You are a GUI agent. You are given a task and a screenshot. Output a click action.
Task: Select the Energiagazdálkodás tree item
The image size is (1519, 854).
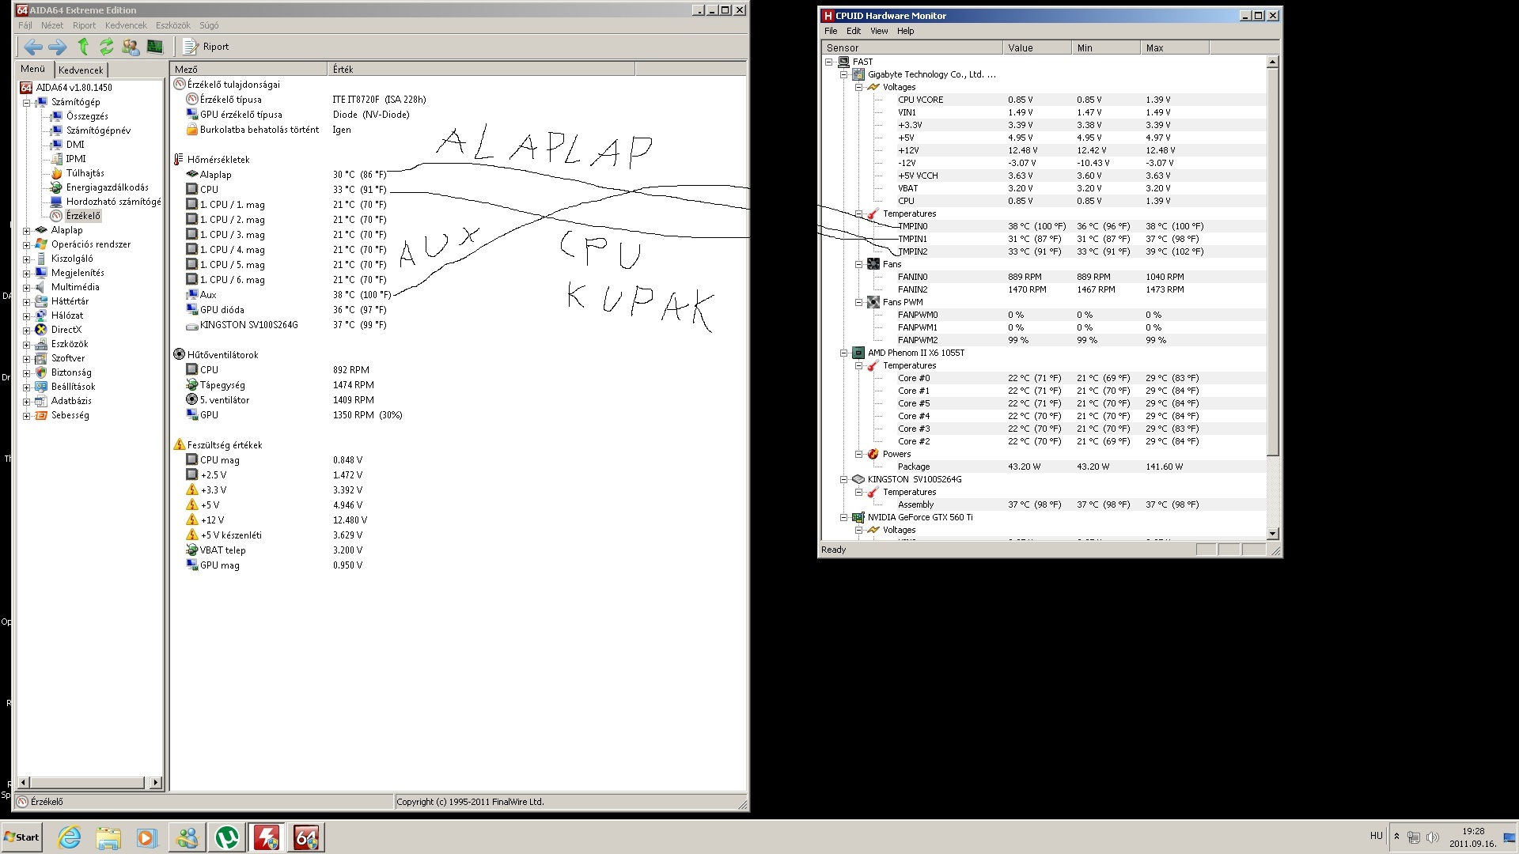pos(107,187)
